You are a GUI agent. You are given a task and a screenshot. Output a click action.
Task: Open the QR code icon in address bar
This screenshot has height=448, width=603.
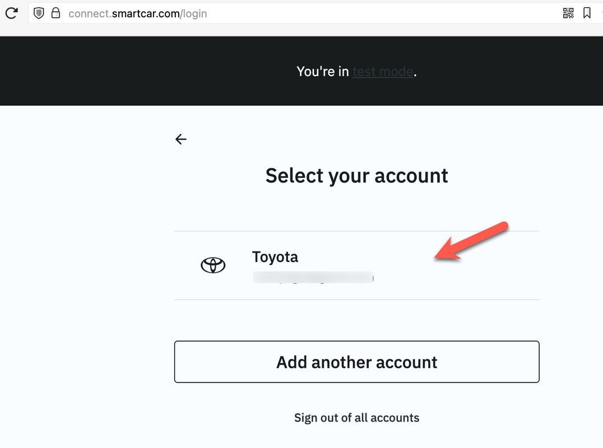pos(568,13)
